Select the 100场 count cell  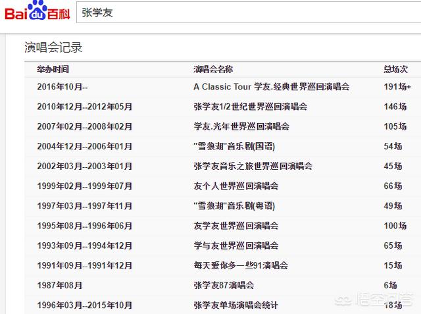pyautogui.click(x=395, y=226)
